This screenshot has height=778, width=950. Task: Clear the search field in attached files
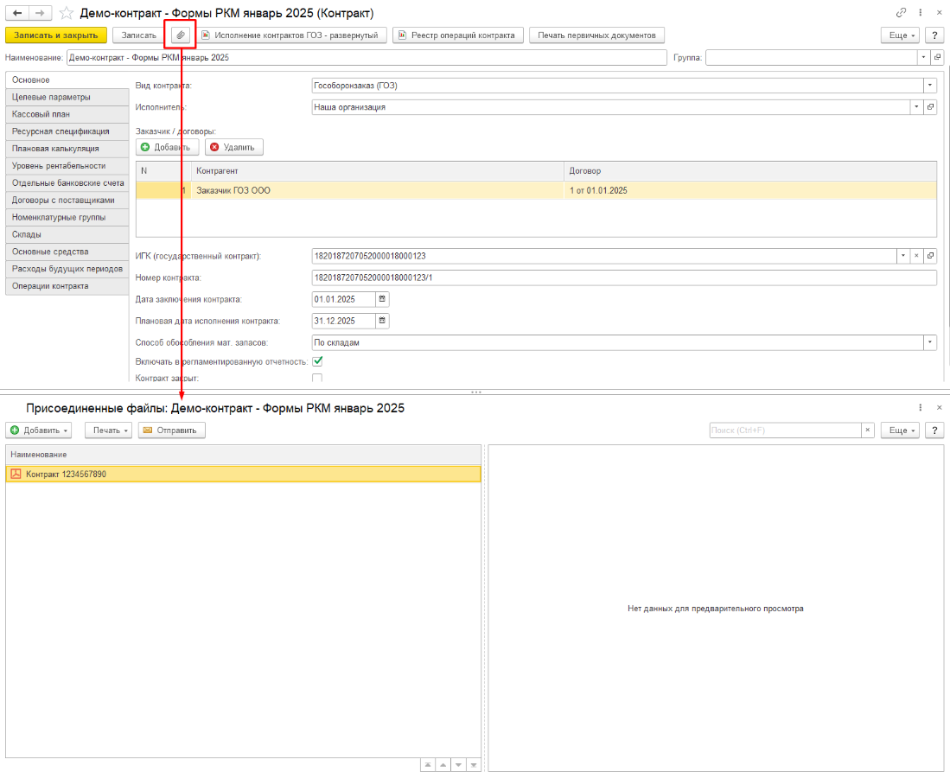(867, 430)
